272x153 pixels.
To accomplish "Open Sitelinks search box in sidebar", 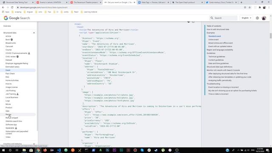I will [14, 121].
